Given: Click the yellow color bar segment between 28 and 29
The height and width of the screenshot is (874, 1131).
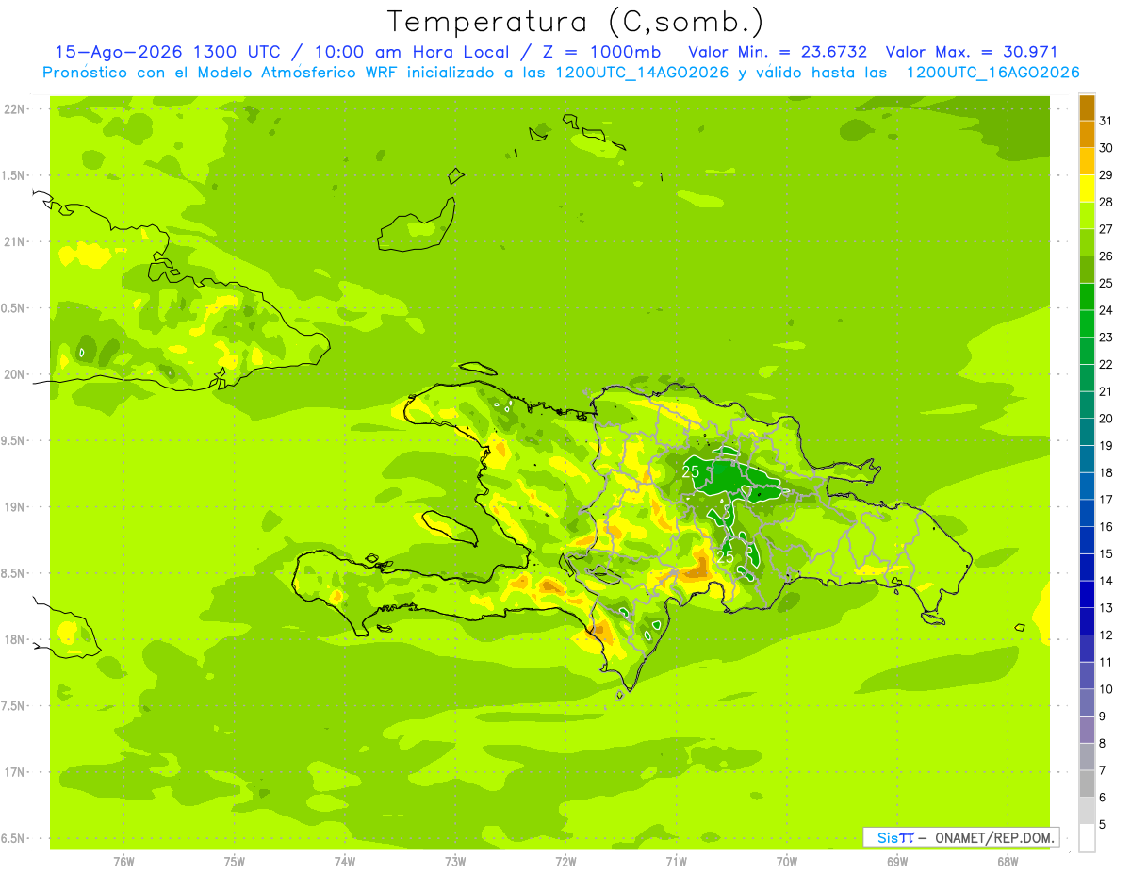Looking at the screenshot, I should click(x=1087, y=189).
